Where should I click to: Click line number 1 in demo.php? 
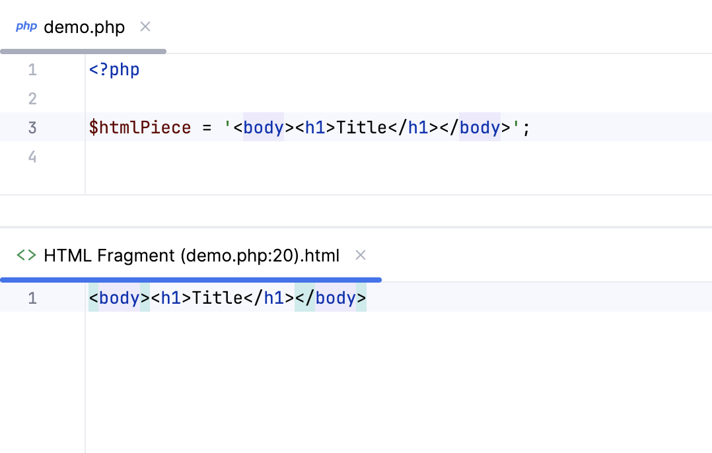point(32,69)
